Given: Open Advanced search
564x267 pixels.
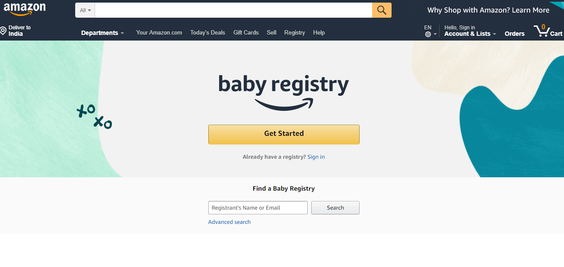Looking at the screenshot, I should [229, 222].
